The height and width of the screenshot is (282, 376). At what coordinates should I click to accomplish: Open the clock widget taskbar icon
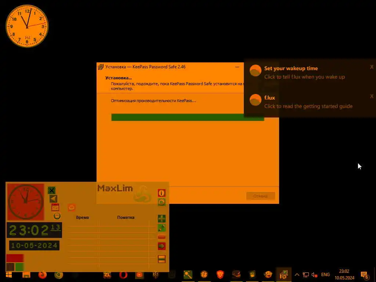tap(204, 275)
